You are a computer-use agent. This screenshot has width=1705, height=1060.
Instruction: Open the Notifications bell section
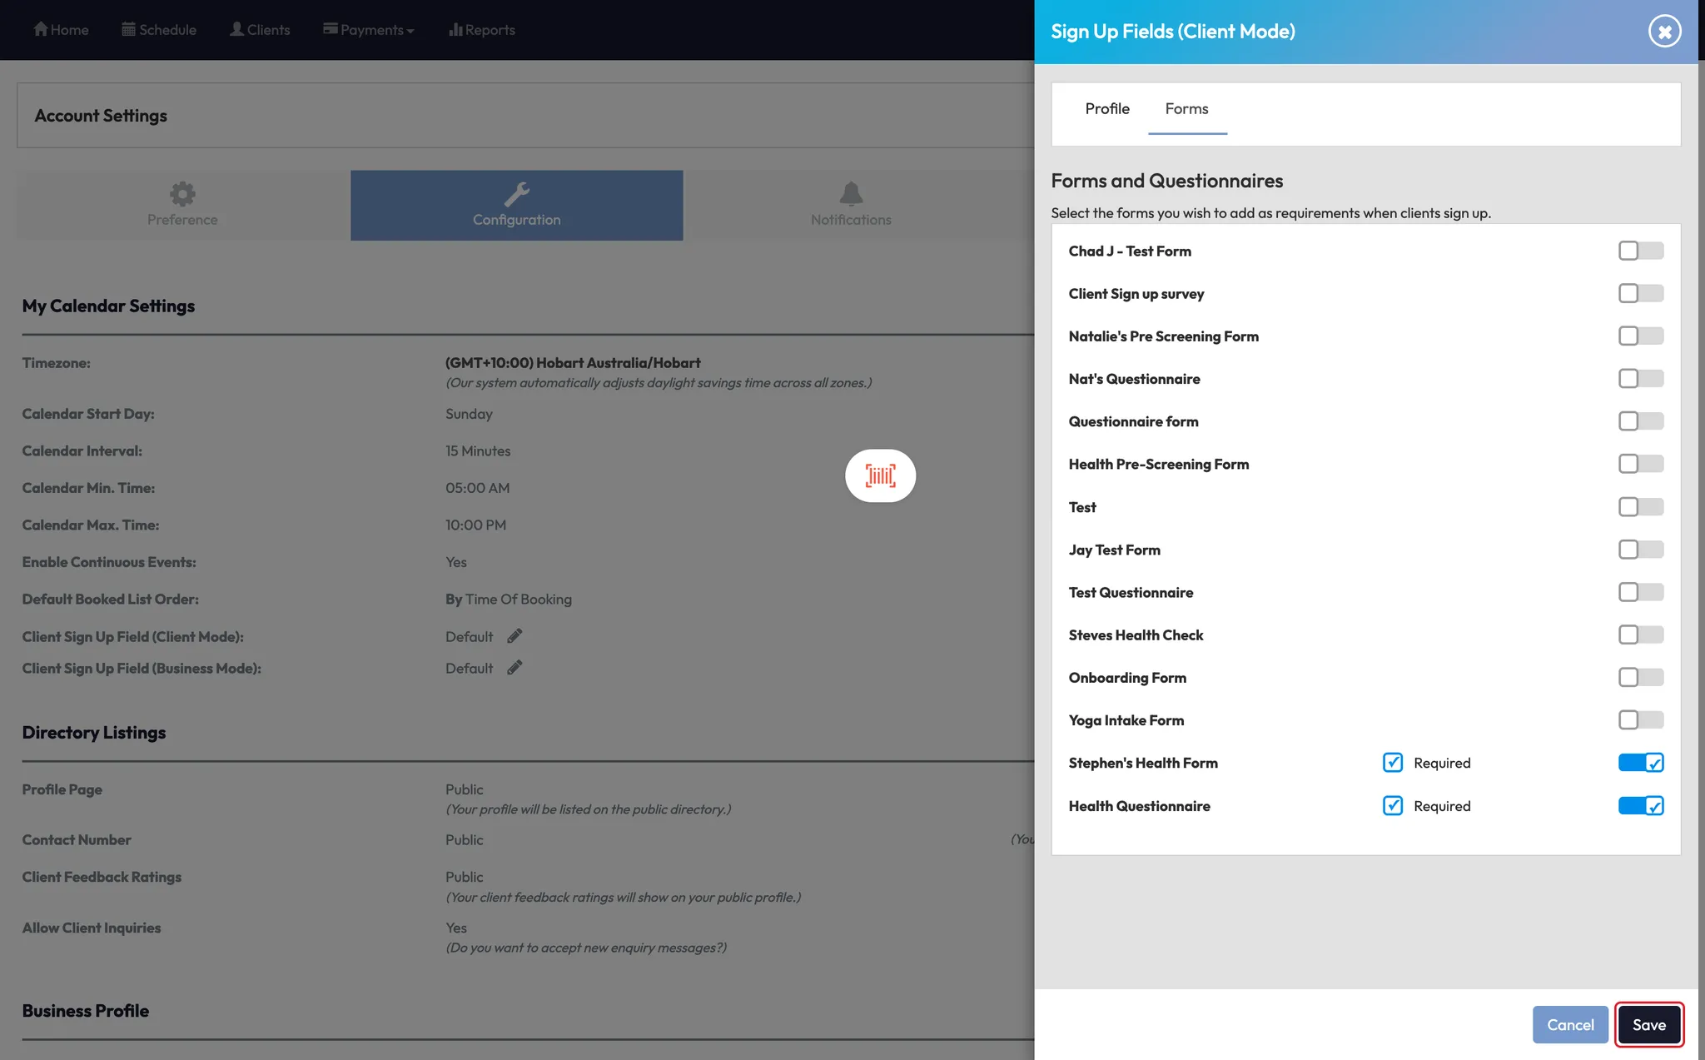coord(850,205)
